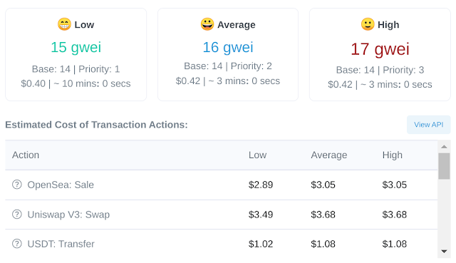
Task: Open help icon for USDT: Transfer
Action: 17,244
